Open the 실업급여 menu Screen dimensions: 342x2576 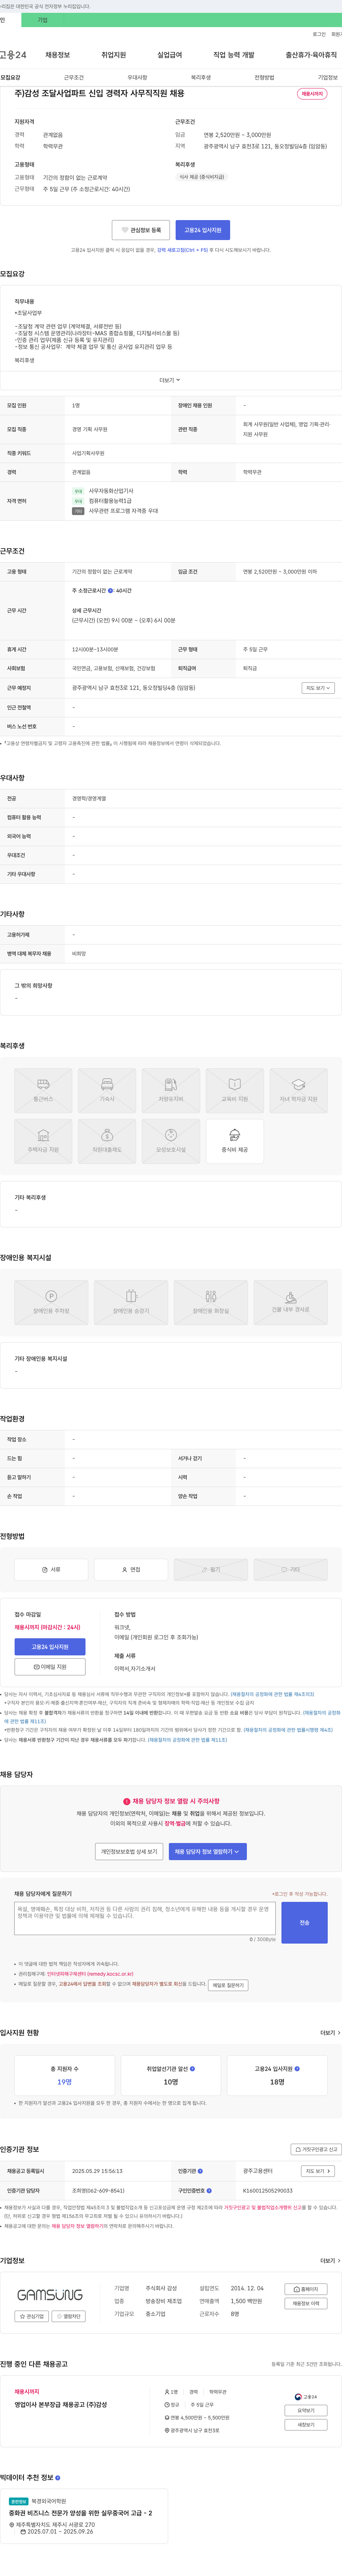coord(170,55)
